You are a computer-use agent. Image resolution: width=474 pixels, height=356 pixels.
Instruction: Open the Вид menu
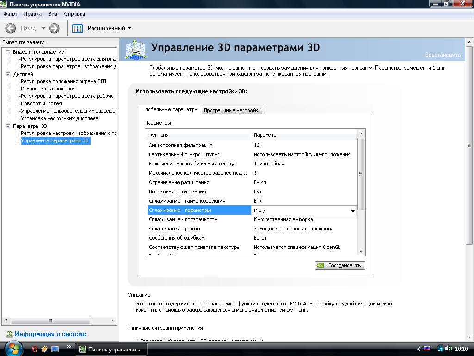tap(53, 14)
